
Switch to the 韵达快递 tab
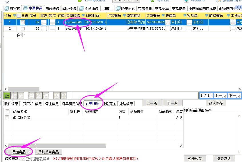point(69,9)
